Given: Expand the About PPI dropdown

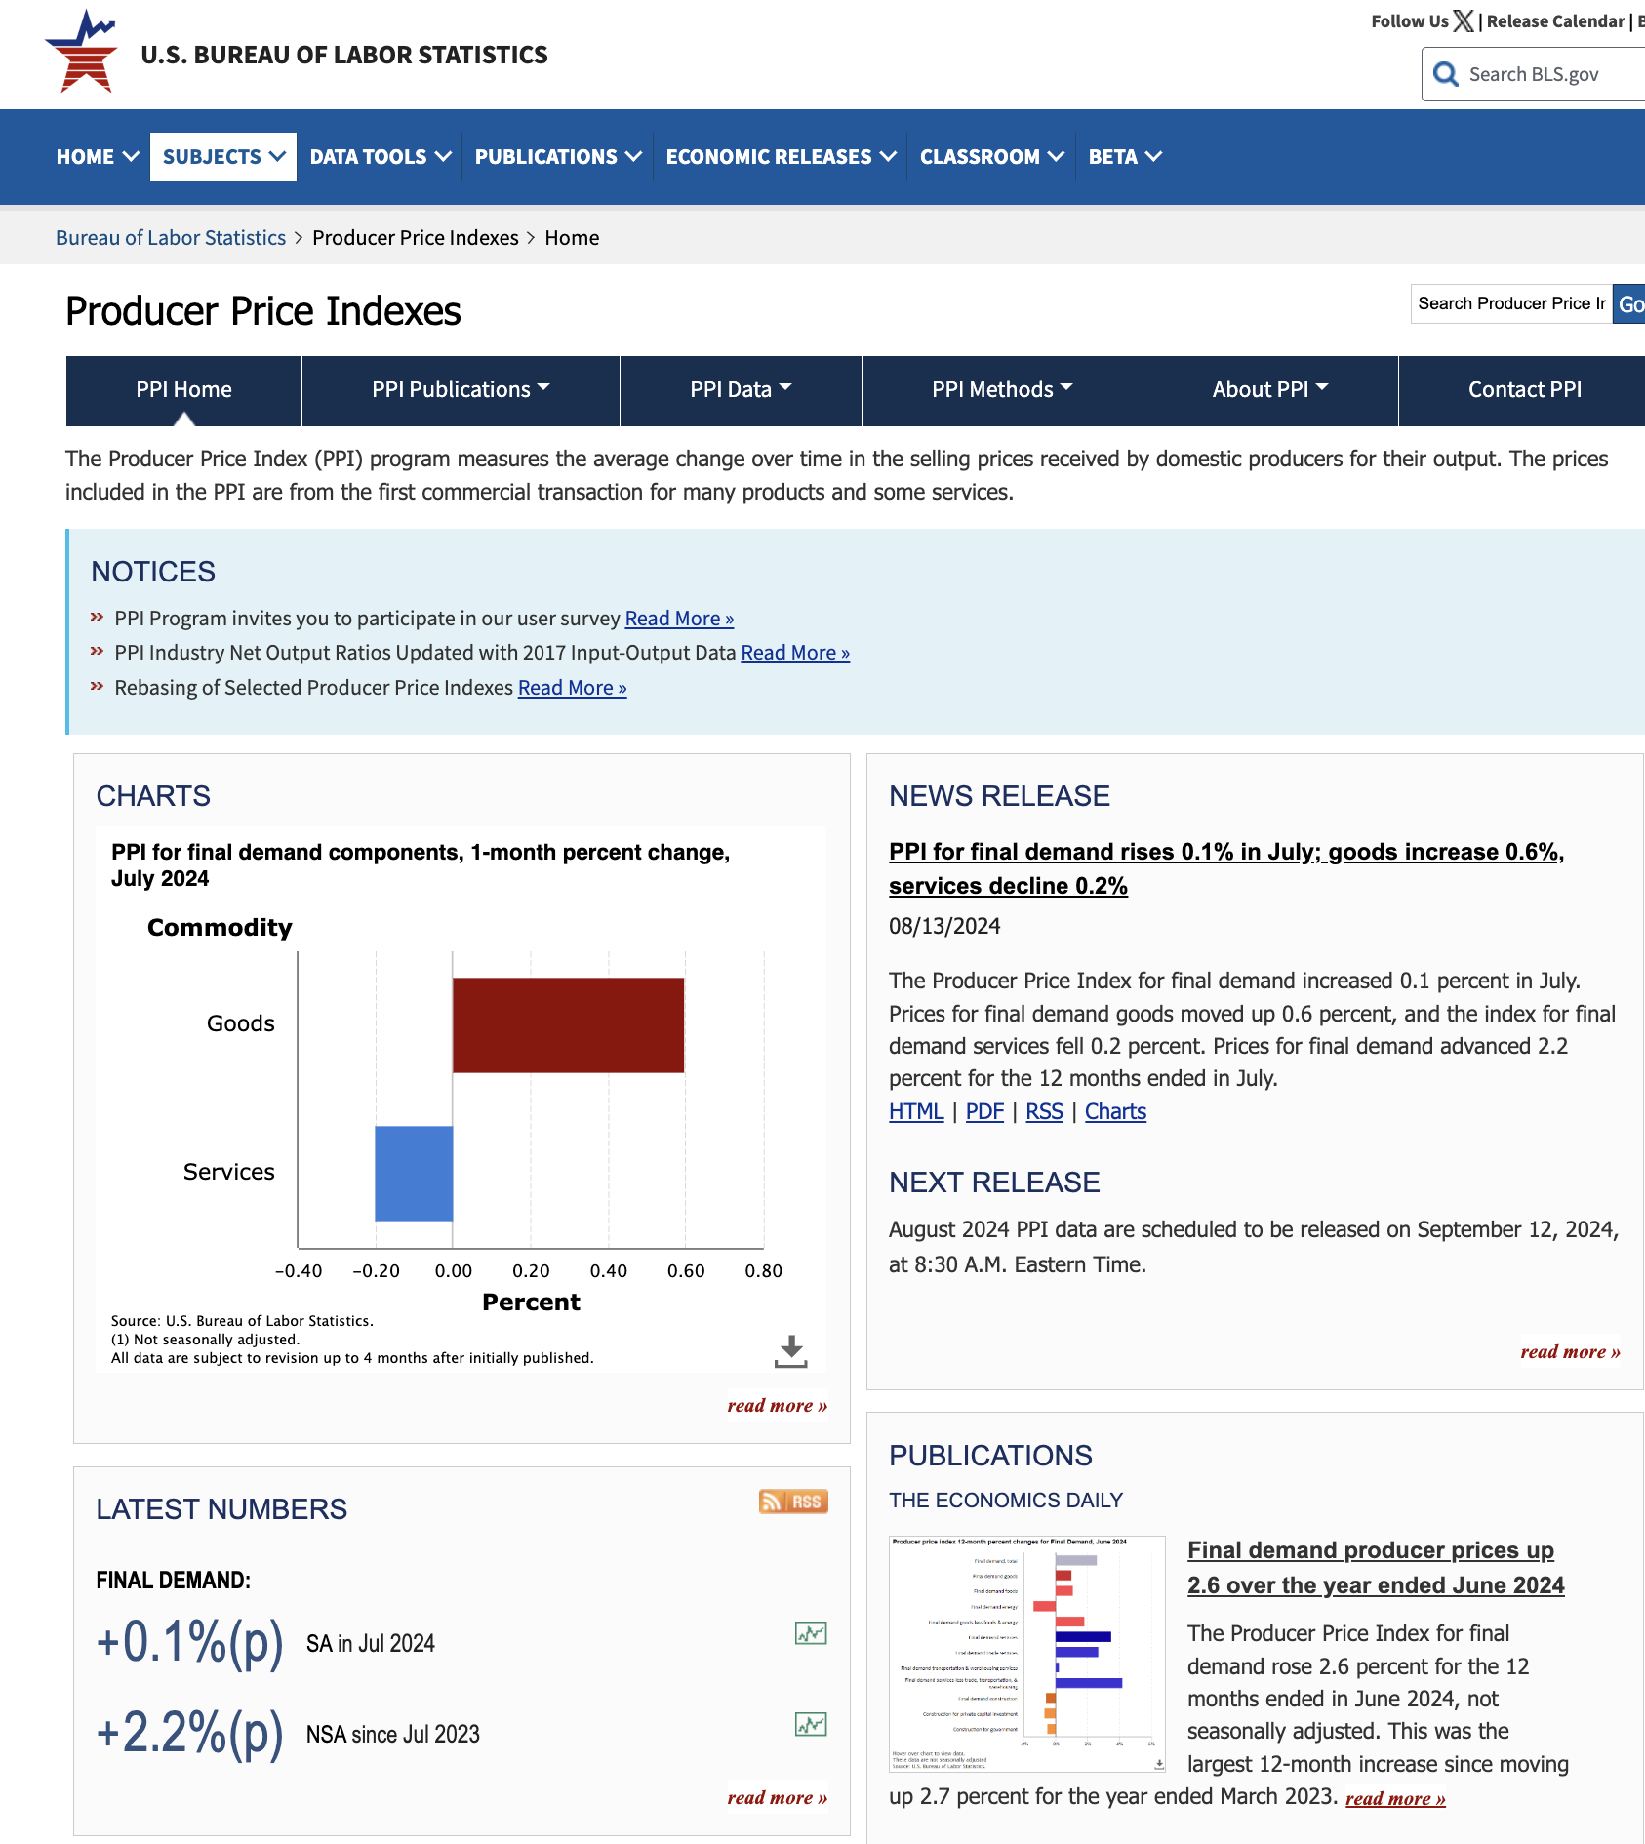Looking at the screenshot, I should point(1270,390).
